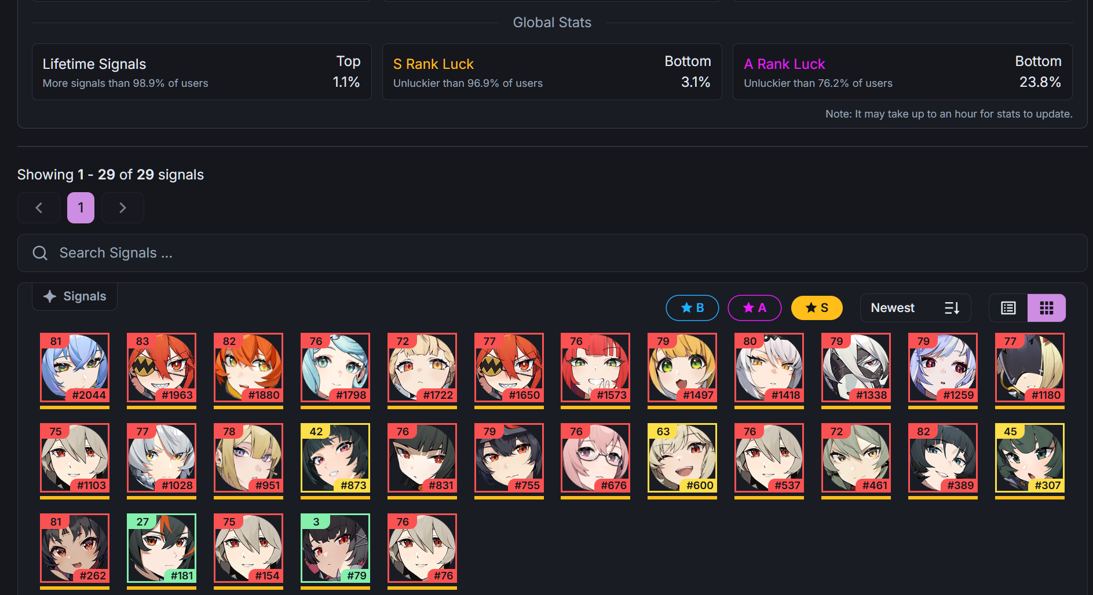The width and height of the screenshot is (1093, 595).
Task: Open signal #676 thumbnail
Action: tap(595, 458)
